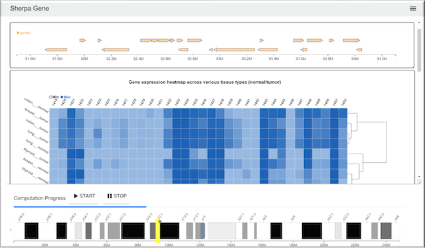This screenshot has width=425, height=248.
Task: Click the gray handle dot above yellow marker
Action: 160,221
